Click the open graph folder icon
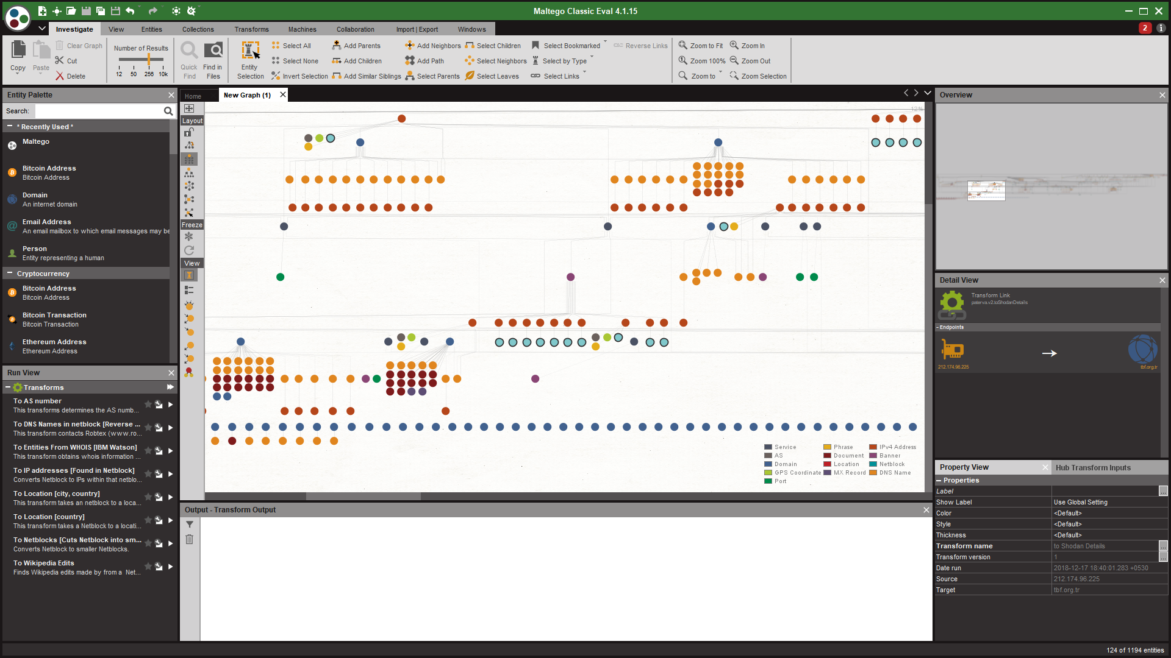 (71, 11)
